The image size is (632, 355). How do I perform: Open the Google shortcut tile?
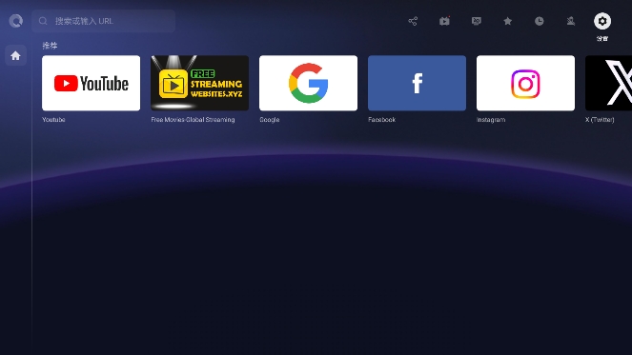[x=308, y=83]
